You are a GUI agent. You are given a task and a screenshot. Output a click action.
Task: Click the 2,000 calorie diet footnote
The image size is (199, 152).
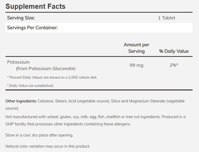(x=52, y=77)
